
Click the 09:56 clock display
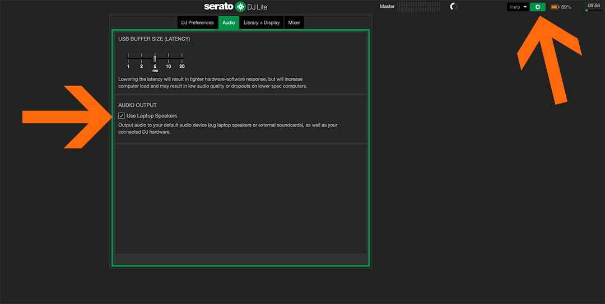593,5
